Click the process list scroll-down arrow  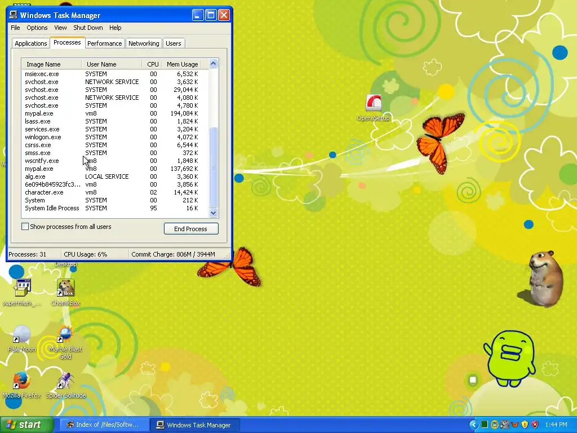214,213
